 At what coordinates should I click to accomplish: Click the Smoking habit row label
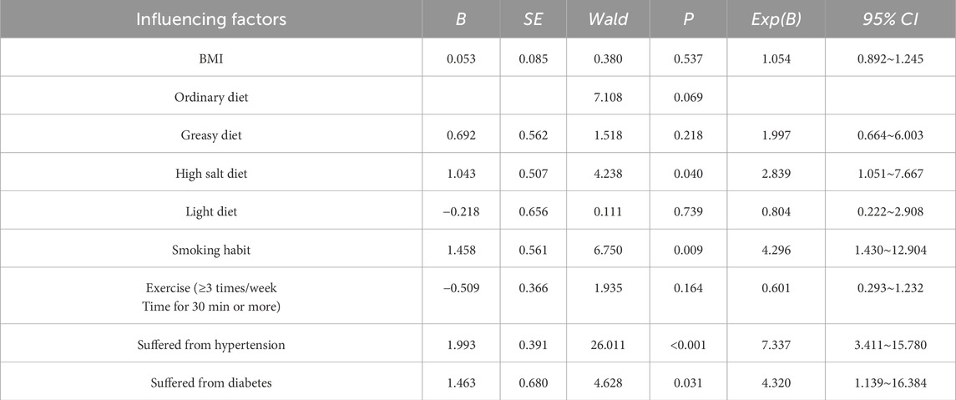click(x=211, y=249)
